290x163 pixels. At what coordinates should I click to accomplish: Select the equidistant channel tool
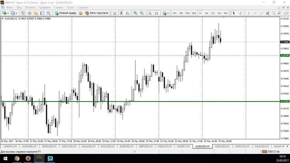268,13
